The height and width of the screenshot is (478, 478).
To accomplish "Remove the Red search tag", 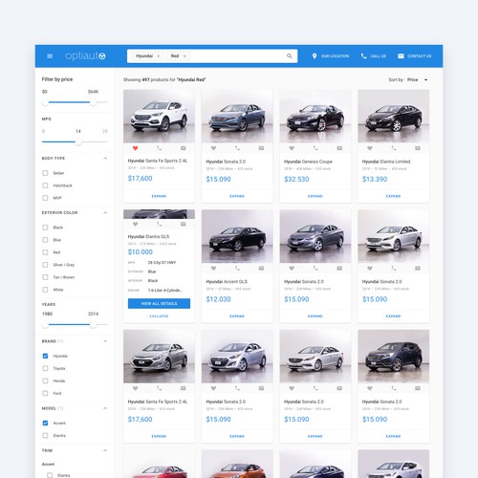I will point(185,56).
